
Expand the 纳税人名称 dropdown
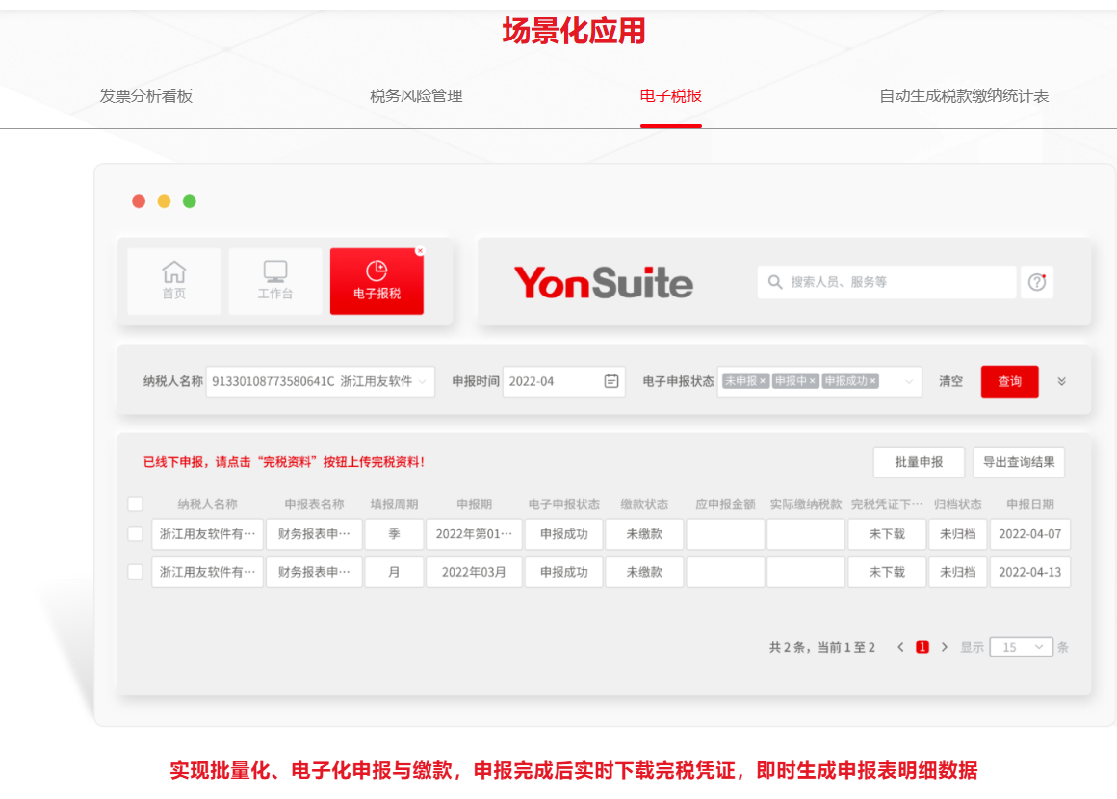422,381
